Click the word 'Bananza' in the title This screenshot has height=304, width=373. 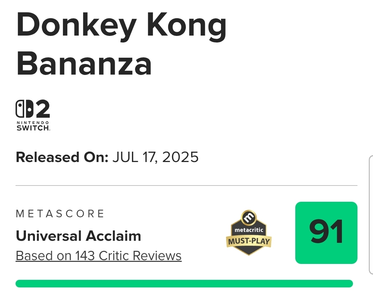pos(84,65)
